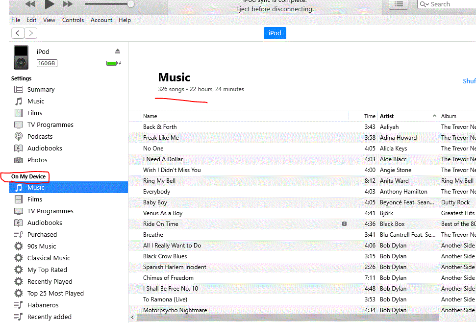Open Summary in Settings
Viewport: 476px width, 323px height.
click(41, 89)
